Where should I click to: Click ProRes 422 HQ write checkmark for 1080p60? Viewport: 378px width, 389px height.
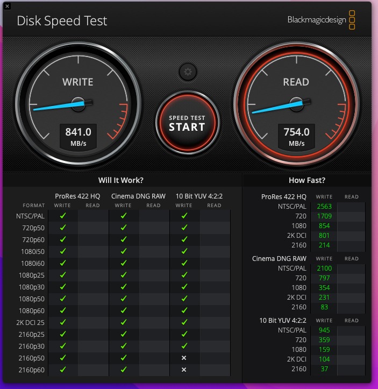63,310
